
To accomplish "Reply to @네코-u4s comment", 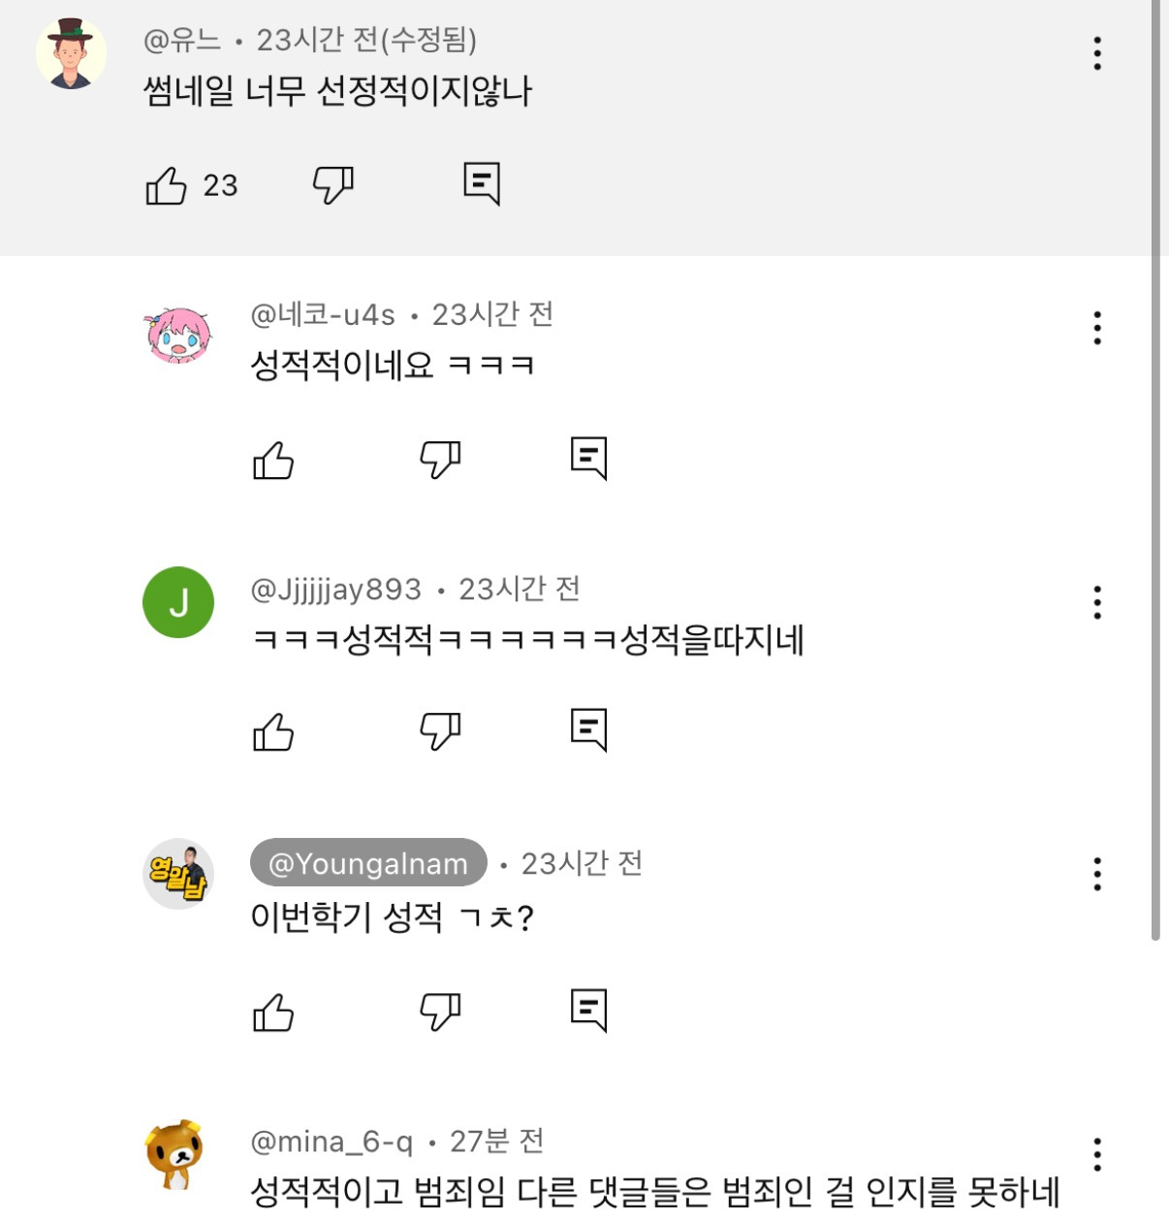I will click(588, 458).
